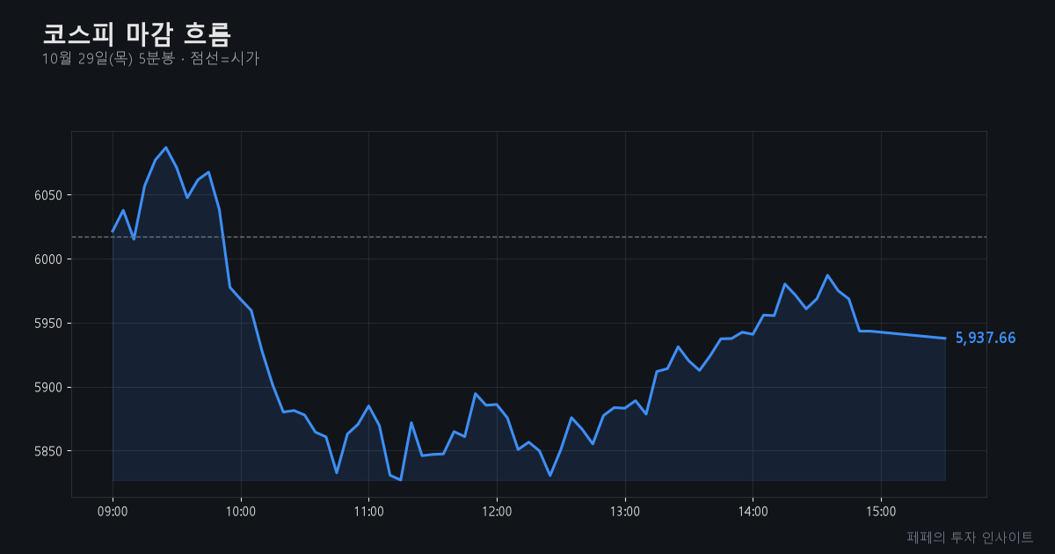
Task: Select the 5900 y-axis tick label
Action: point(50,388)
